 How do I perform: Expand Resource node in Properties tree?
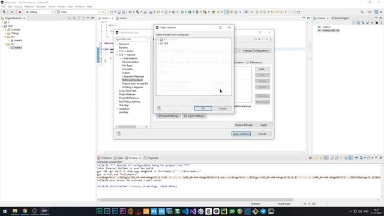[x=118, y=44]
